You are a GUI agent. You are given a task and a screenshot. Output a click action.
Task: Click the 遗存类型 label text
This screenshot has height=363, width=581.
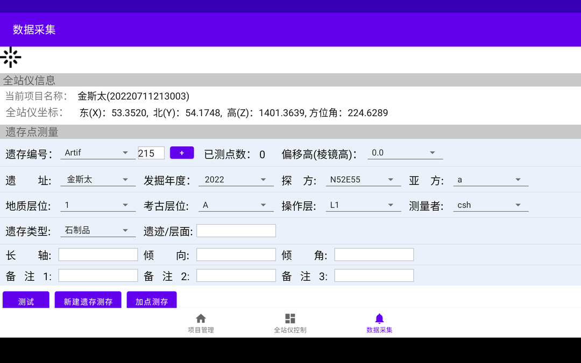28,231
